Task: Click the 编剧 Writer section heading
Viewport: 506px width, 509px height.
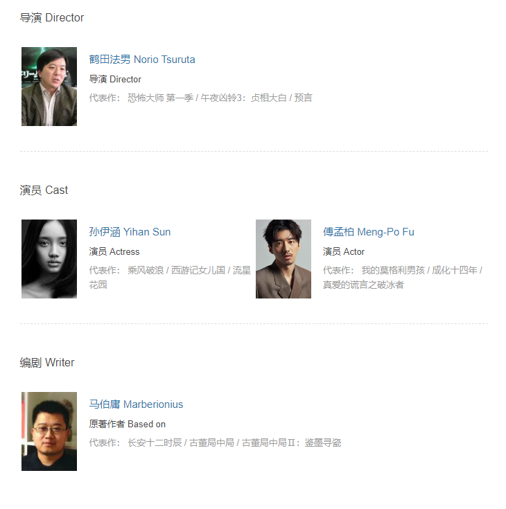Action: (x=47, y=362)
